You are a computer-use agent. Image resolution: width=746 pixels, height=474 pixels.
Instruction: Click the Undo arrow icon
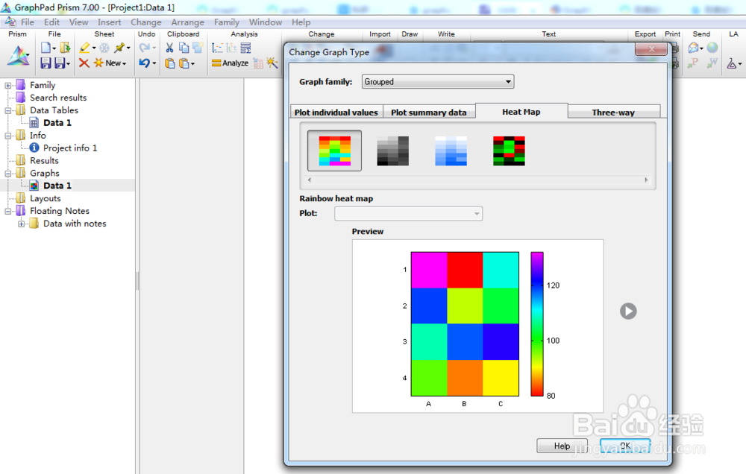(x=144, y=63)
